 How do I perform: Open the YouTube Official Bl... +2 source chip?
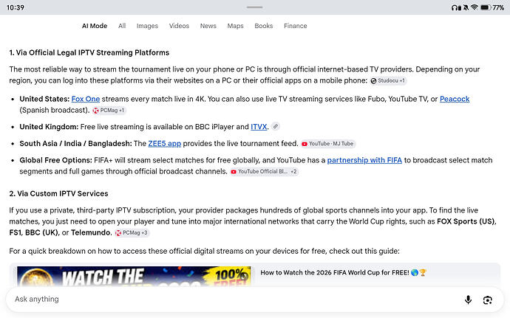(264, 171)
